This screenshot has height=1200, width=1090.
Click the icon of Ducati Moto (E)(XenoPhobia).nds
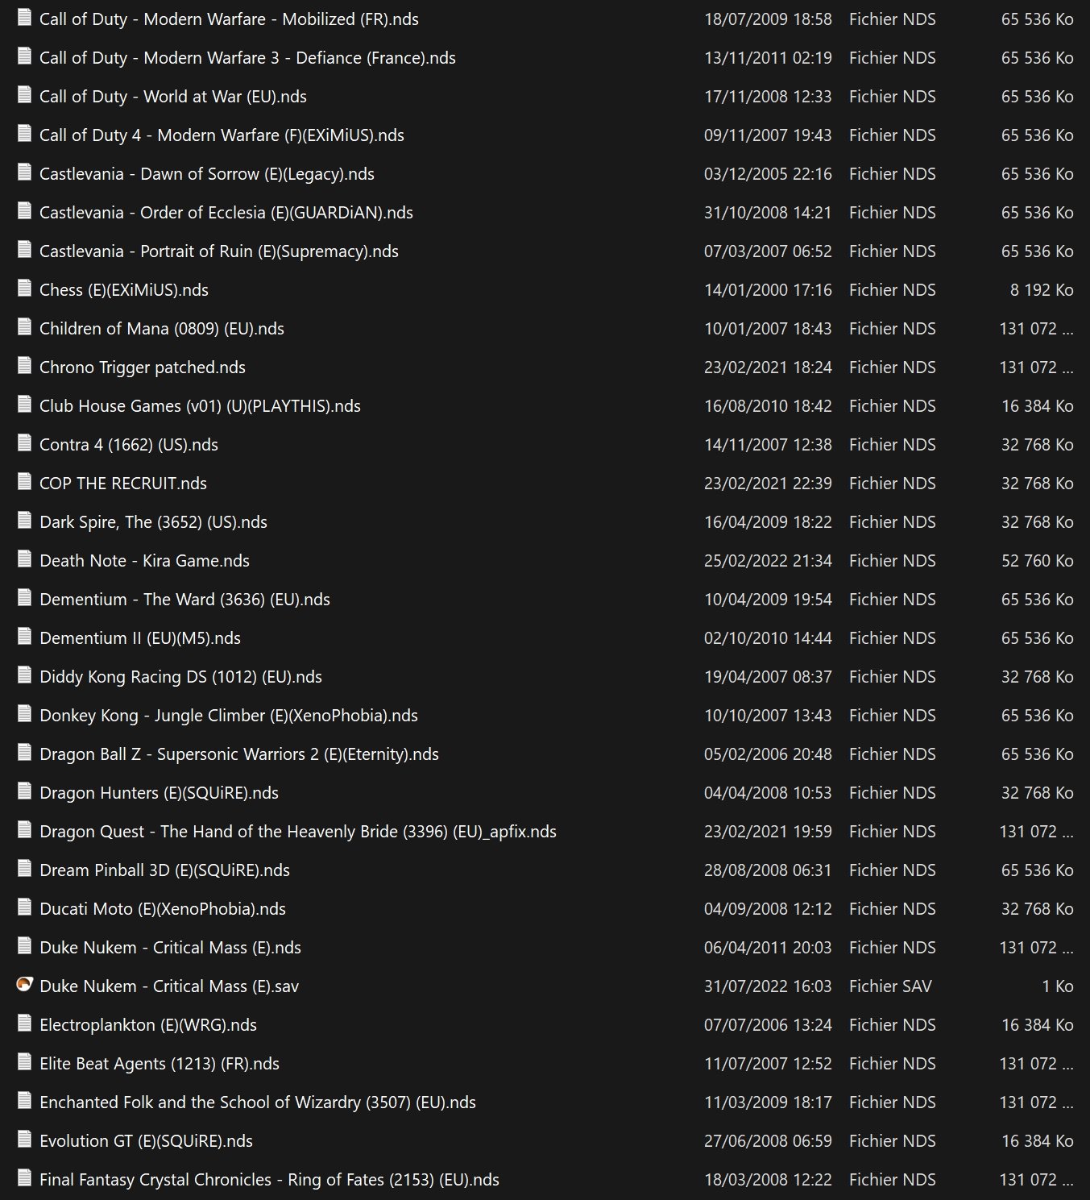click(24, 907)
